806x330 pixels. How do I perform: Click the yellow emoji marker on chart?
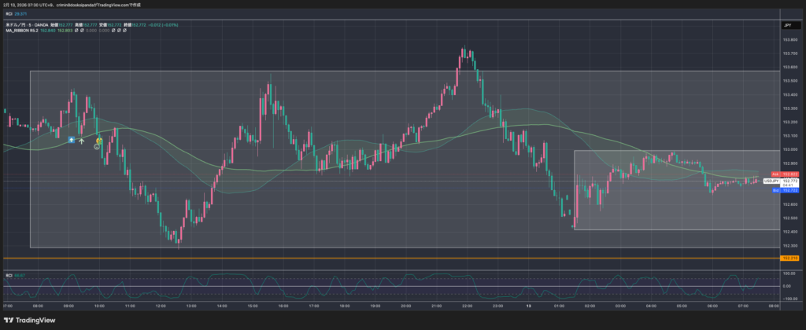point(99,140)
